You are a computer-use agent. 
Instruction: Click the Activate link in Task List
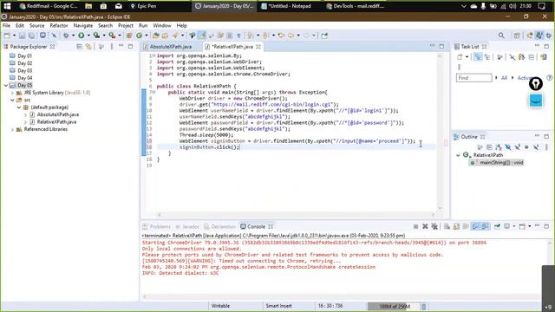tap(525, 78)
